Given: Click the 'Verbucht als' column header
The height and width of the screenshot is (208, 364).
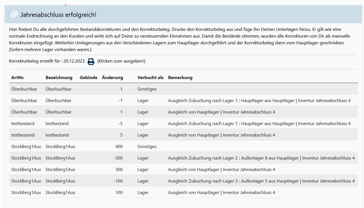Looking at the screenshot, I should pos(150,78).
